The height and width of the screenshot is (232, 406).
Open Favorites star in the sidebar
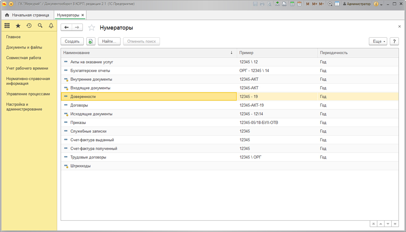point(18,26)
